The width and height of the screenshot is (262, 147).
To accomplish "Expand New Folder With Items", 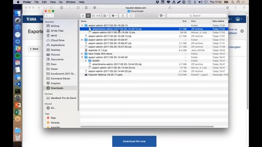I will (x=82, y=54).
